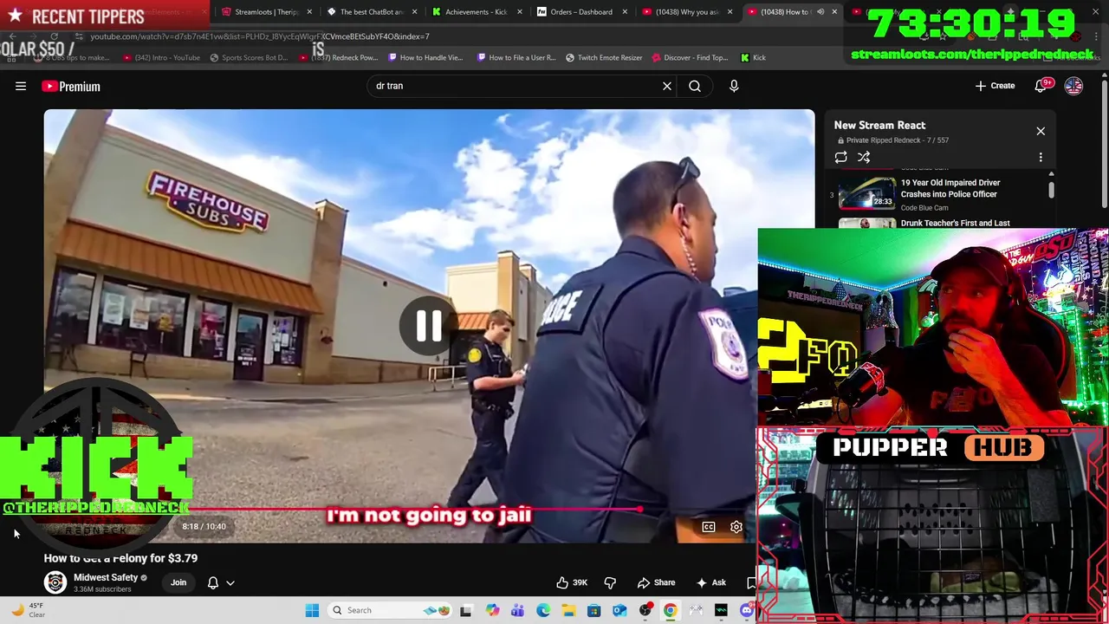This screenshot has height=624, width=1109.
Task: Open Microsoft Edge from the taskbar
Action: click(543, 610)
